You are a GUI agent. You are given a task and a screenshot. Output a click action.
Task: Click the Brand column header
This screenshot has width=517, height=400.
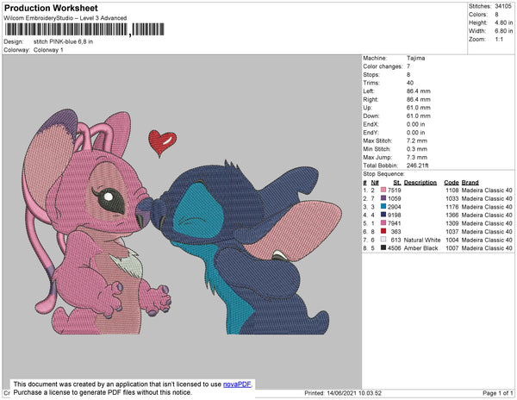(470, 183)
